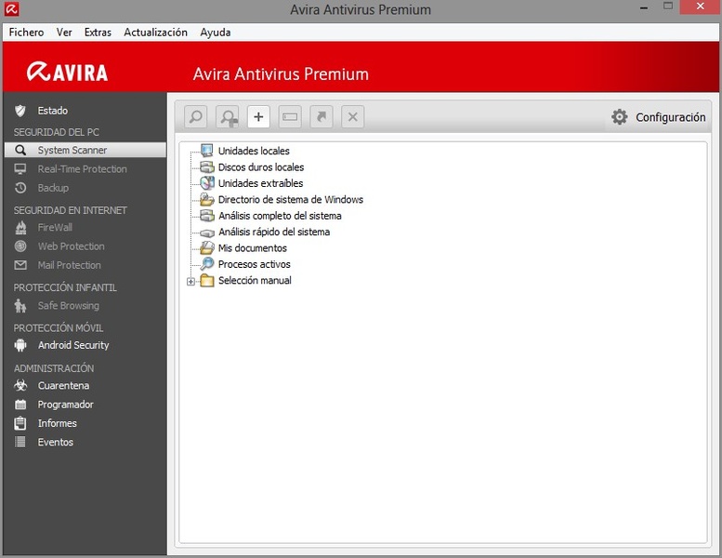Open the Actualización menu
Viewport: 722px width, 558px height.
click(155, 33)
